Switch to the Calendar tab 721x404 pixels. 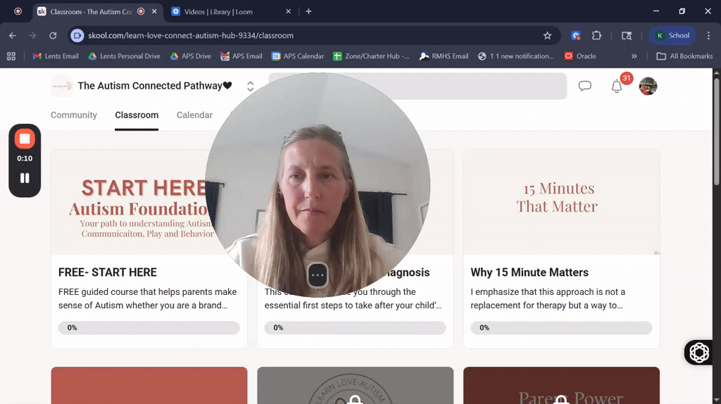(194, 115)
